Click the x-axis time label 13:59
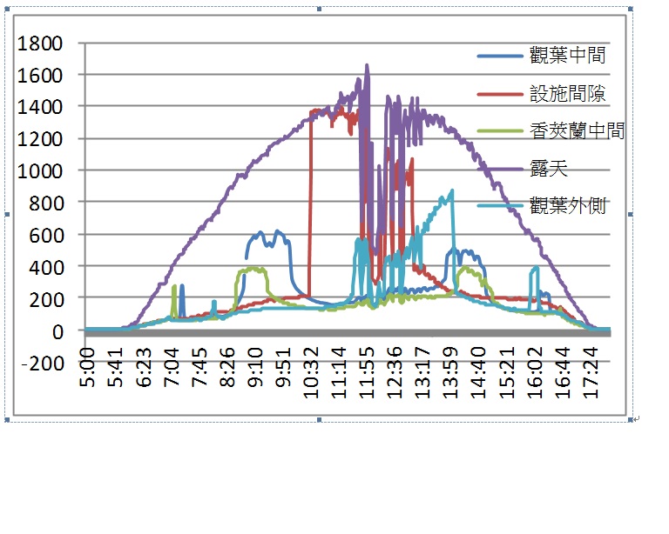The image size is (669, 534). click(451, 372)
